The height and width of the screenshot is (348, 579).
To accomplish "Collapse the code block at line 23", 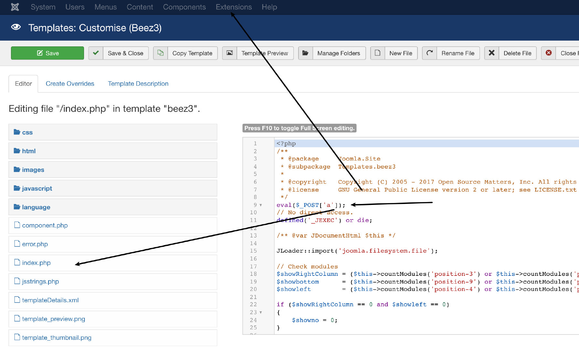I will click(261, 312).
